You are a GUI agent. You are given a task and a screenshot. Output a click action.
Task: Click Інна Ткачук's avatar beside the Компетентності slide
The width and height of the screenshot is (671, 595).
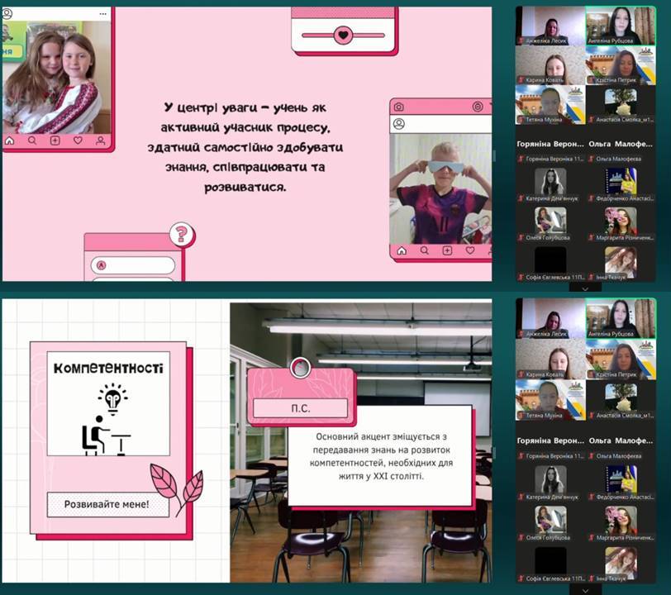point(621,561)
